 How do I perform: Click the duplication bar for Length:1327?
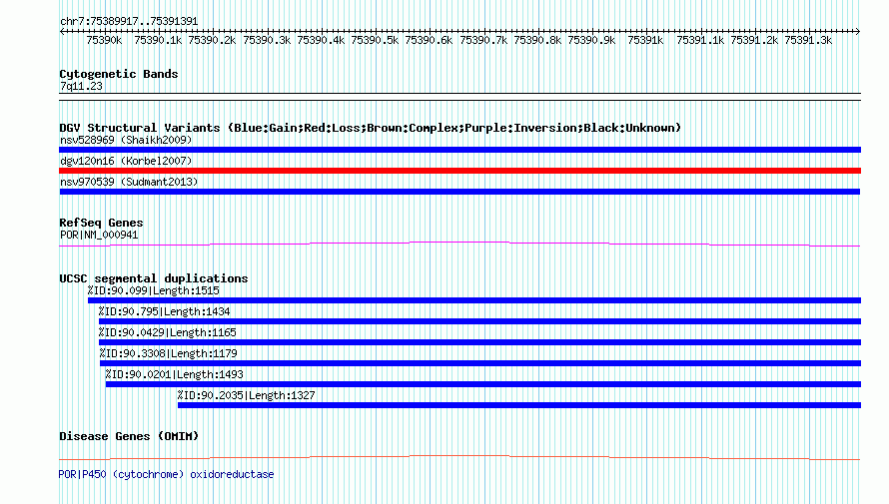pos(519,405)
